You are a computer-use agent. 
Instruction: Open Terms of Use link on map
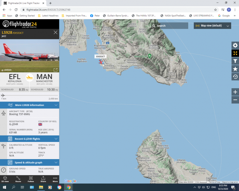[x=215, y=182]
